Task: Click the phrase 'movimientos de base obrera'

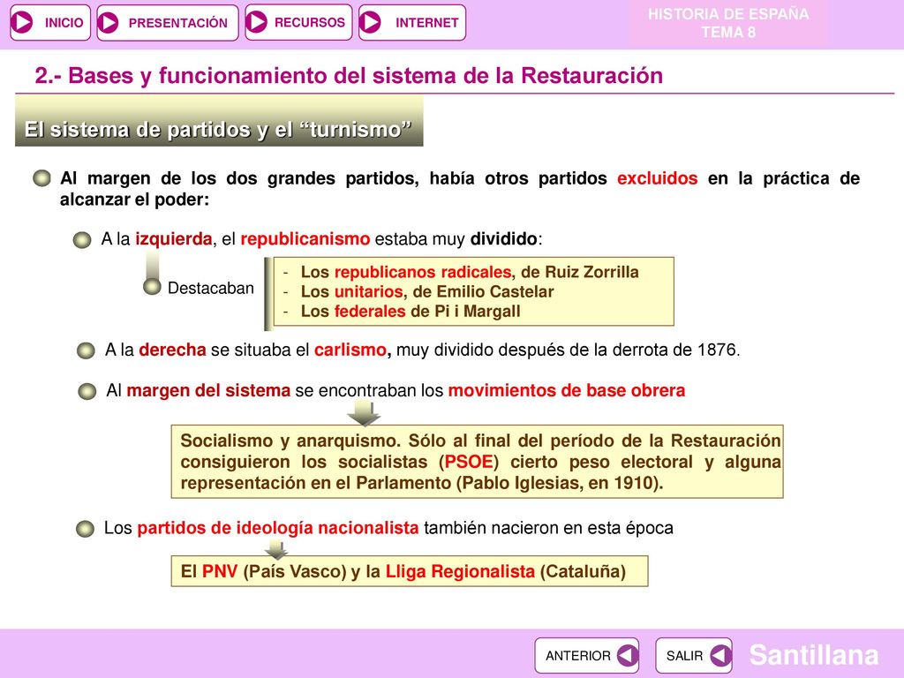Action: tap(566, 390)
